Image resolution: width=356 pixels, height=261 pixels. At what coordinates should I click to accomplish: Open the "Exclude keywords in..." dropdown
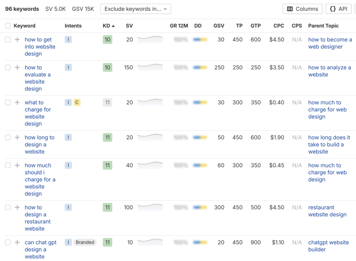[x=136, y=9]
